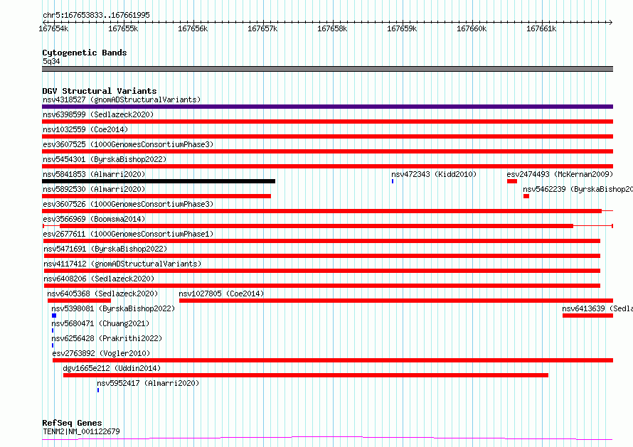The height and width of the screenshot is (447, 633).
Task: Open nsv472343 (Kidd2010) variant label
Action: tap(434, 174)
